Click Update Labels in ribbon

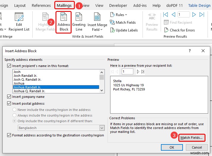[124, 30]
